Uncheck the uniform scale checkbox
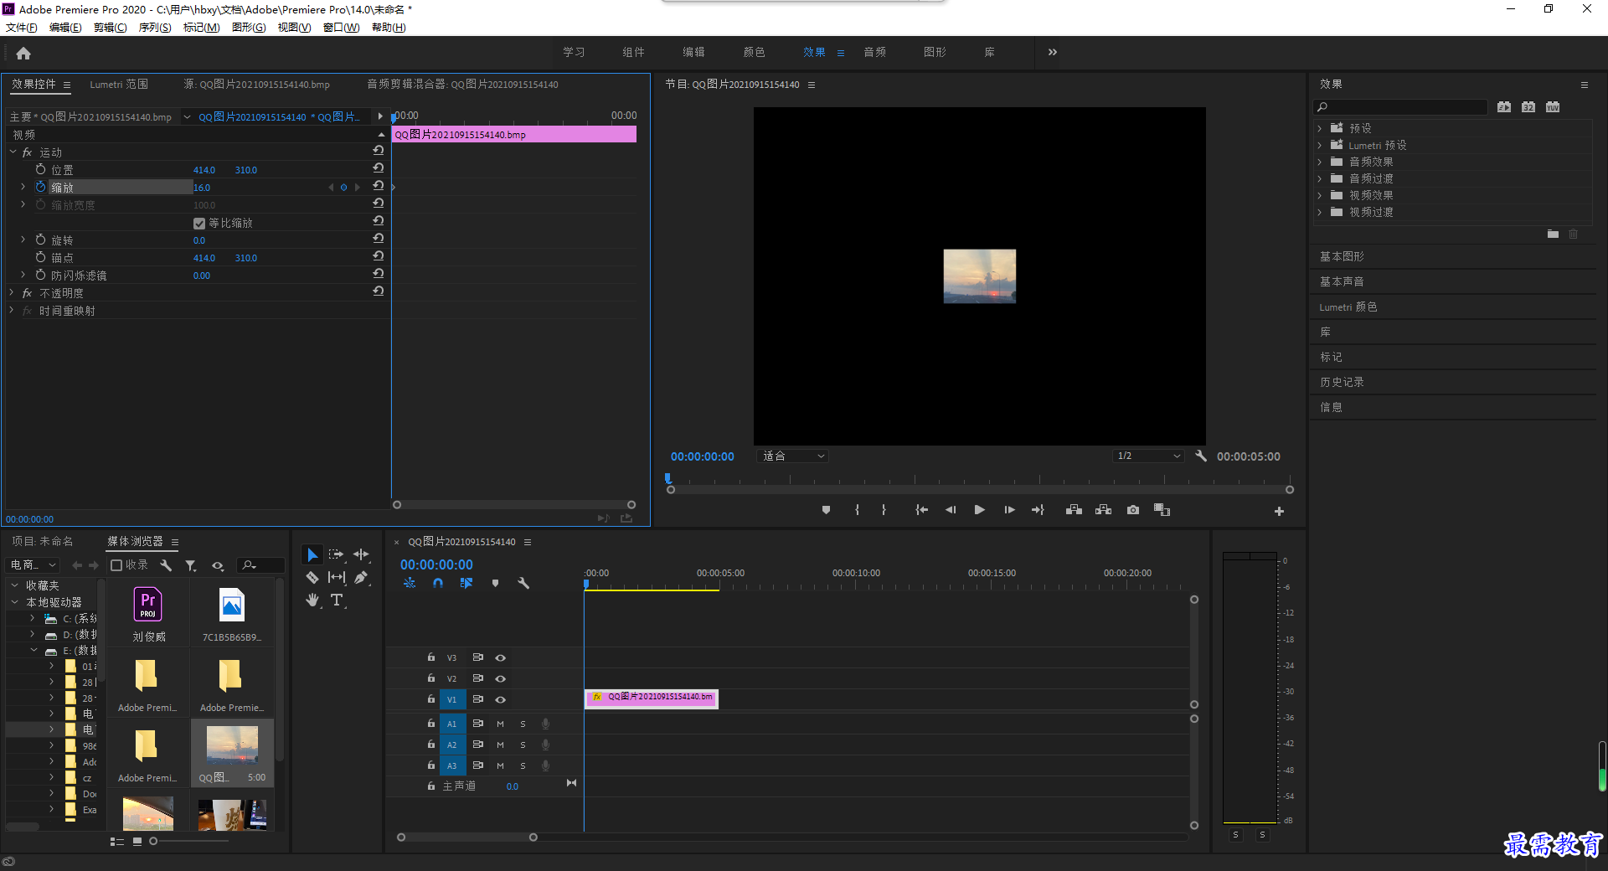1608x871 pixels. 199,223
